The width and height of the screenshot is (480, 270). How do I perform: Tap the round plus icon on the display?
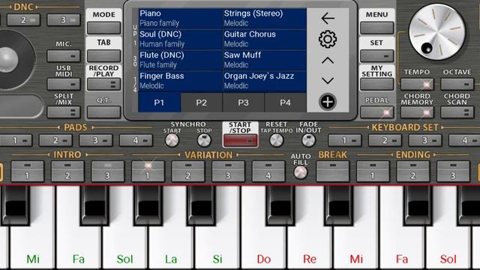pyautogui.click(x=328, y=102)
